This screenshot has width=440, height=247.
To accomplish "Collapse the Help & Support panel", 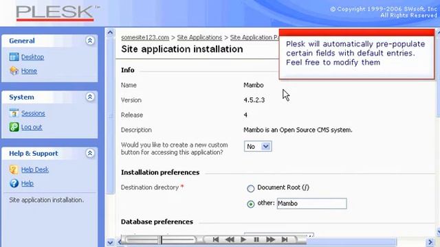I will coord(90,153).
